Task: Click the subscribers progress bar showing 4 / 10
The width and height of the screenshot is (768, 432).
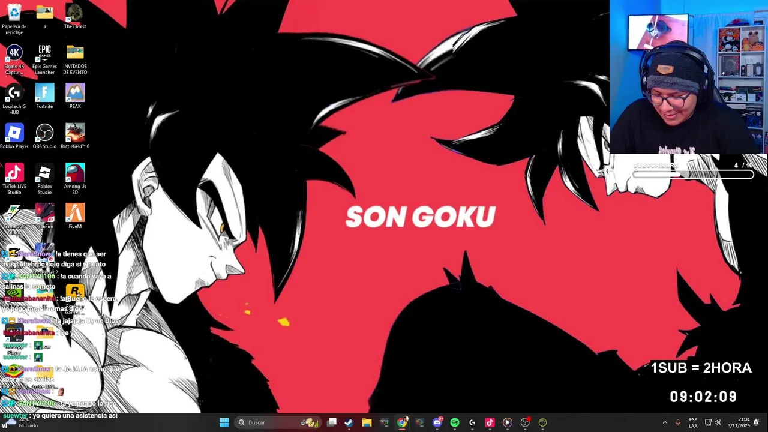Action: (x=693, y=175)
